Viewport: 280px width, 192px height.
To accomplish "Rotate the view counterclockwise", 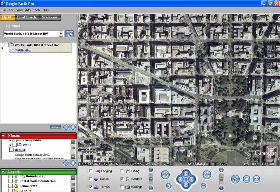I will point(165,175).
